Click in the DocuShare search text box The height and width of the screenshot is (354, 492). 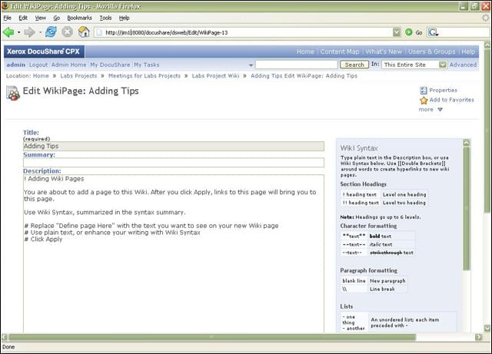pyautogui.click(x=297, y=65)
